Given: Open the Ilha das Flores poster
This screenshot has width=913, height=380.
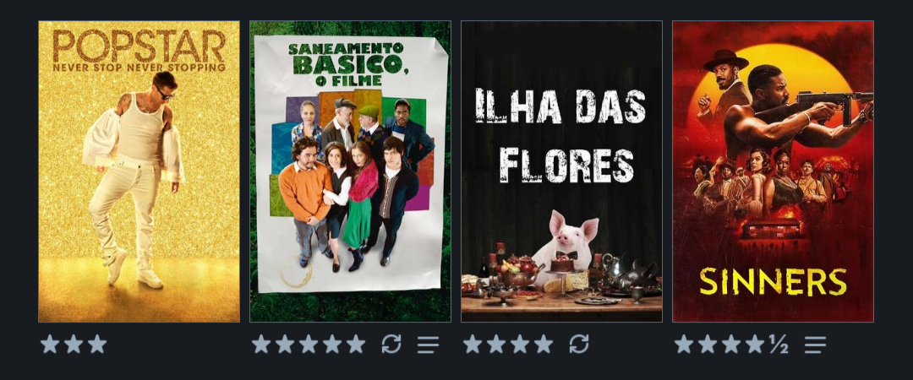Looking at the screenshot, I should [x=562, y=171].
